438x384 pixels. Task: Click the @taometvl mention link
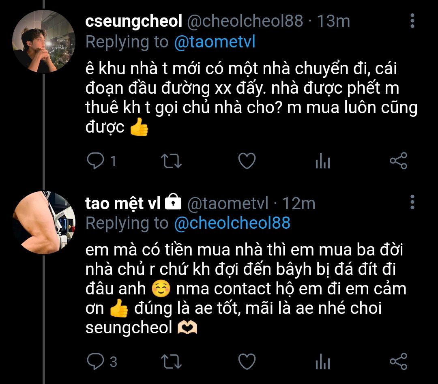[x=215, y=42]
